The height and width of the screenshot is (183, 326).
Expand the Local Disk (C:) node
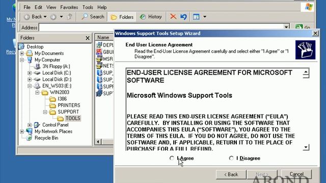point(30,73)
